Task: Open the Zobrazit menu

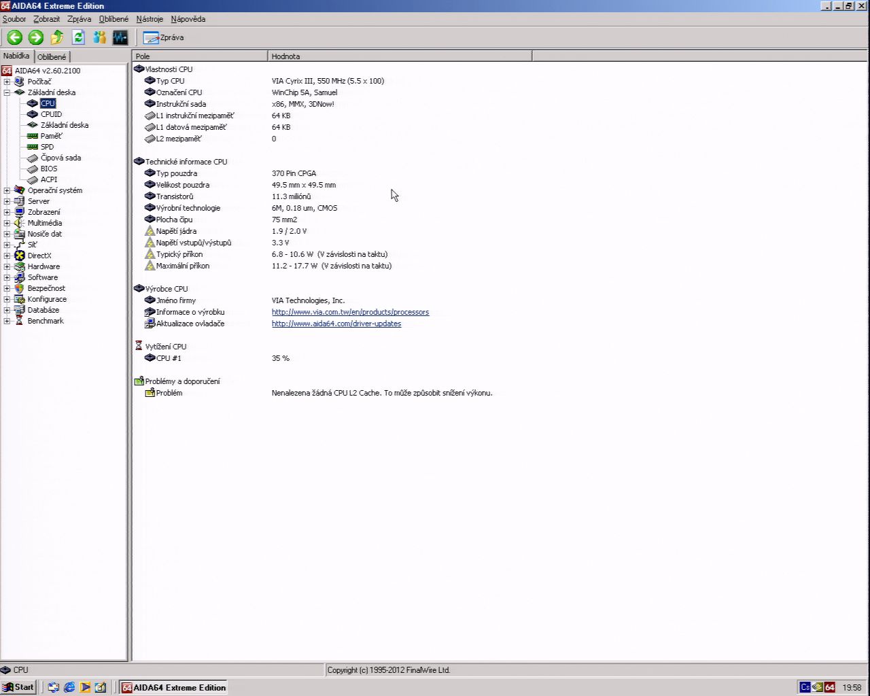Action: pyautogui.click(x=47, y=19)
